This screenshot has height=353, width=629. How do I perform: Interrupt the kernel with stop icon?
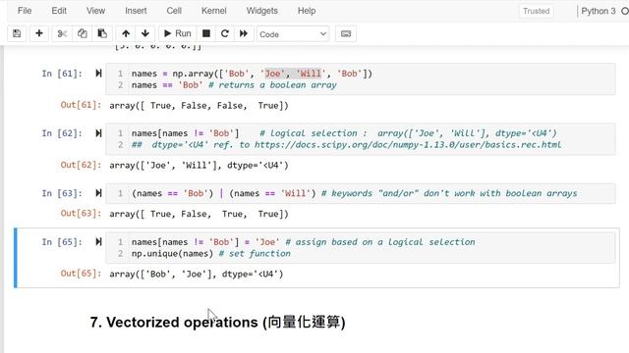click(206, 33)
